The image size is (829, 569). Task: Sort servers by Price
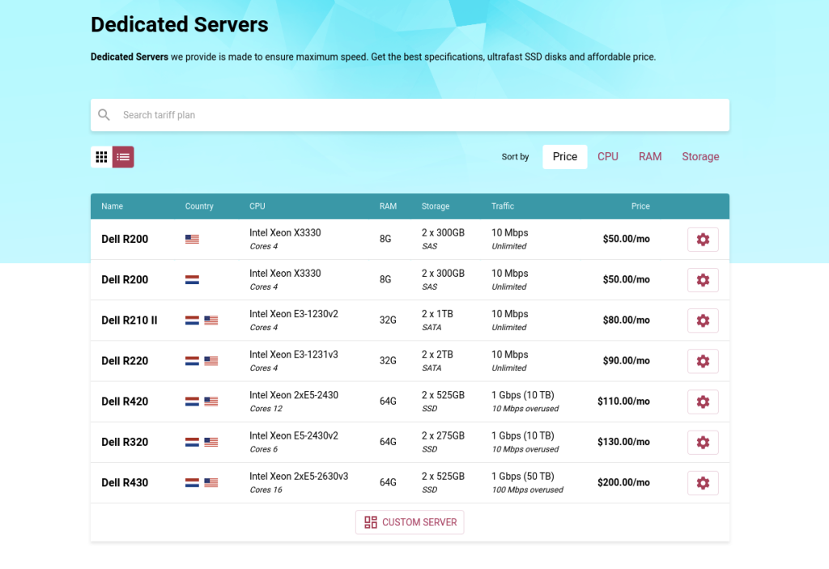564,157
